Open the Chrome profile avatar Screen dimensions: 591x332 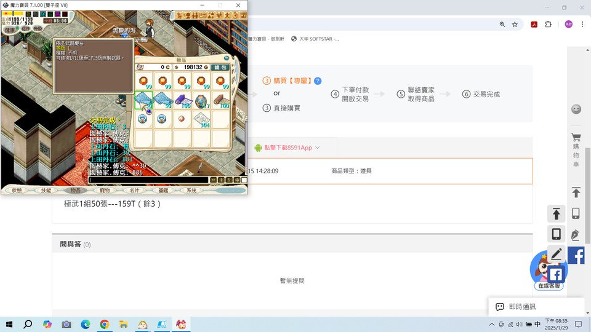[x=568, y=24]
